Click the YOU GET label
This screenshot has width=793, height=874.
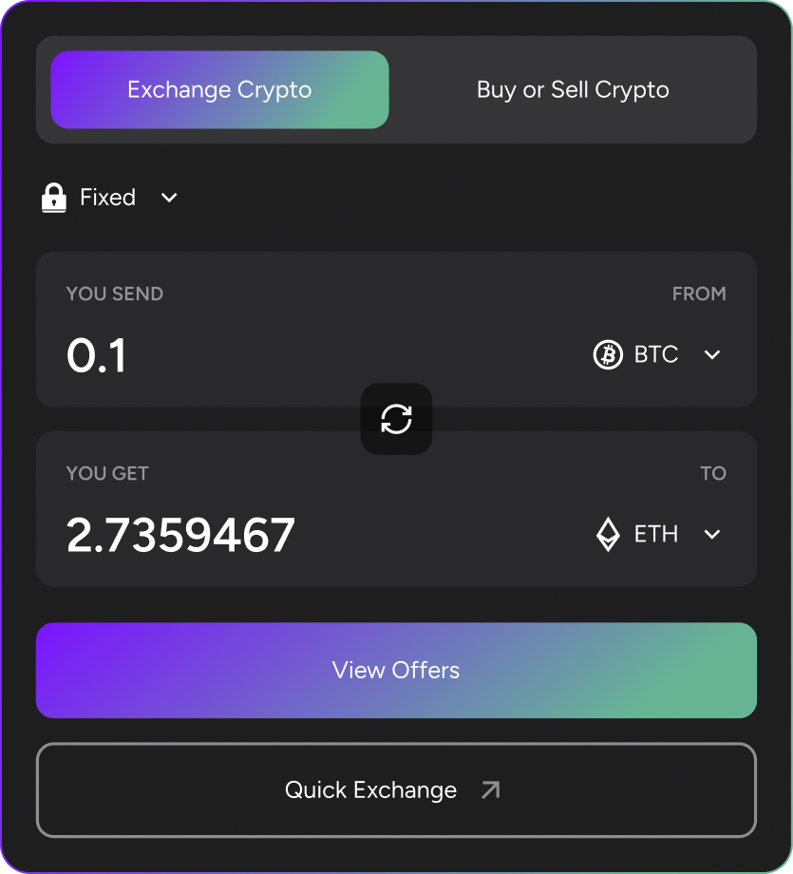tap(107, 474)
